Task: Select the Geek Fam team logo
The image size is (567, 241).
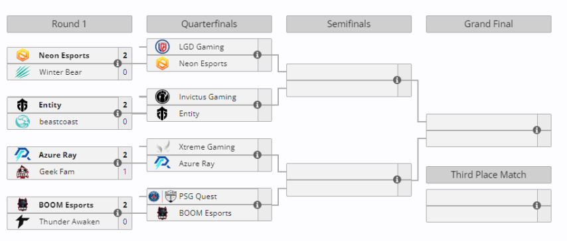Action: (x=22, y=171)
